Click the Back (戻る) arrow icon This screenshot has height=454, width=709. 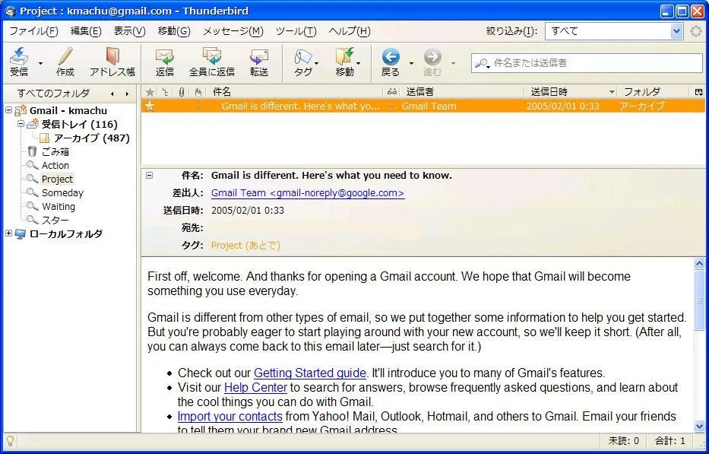[x=391, y=57]
